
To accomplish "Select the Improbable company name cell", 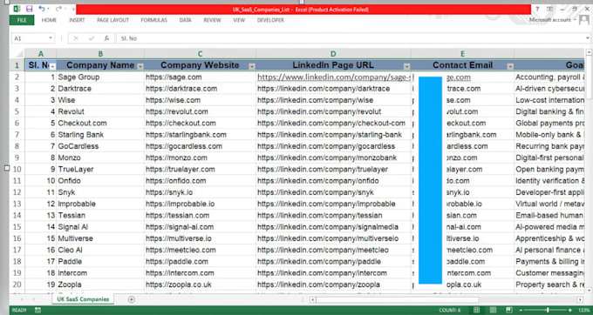I will pos(100,204).
